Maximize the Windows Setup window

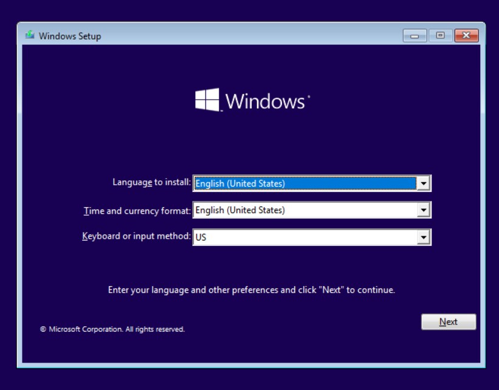[x=440, y=36]
